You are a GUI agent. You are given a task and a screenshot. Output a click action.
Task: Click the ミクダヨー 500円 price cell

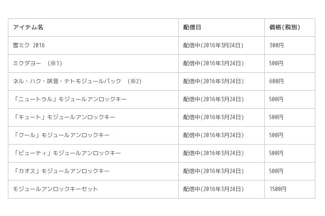coord(276,64)
